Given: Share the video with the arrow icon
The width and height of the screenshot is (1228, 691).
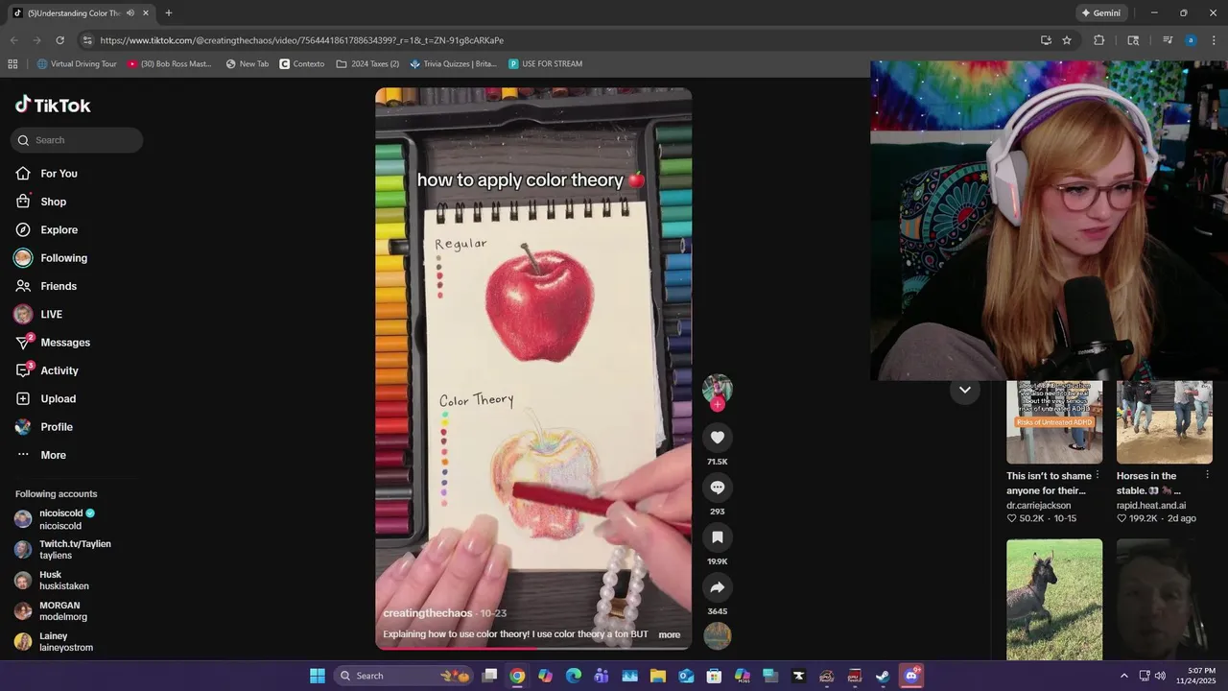Looking at the screenshot, I should [717, 587].
